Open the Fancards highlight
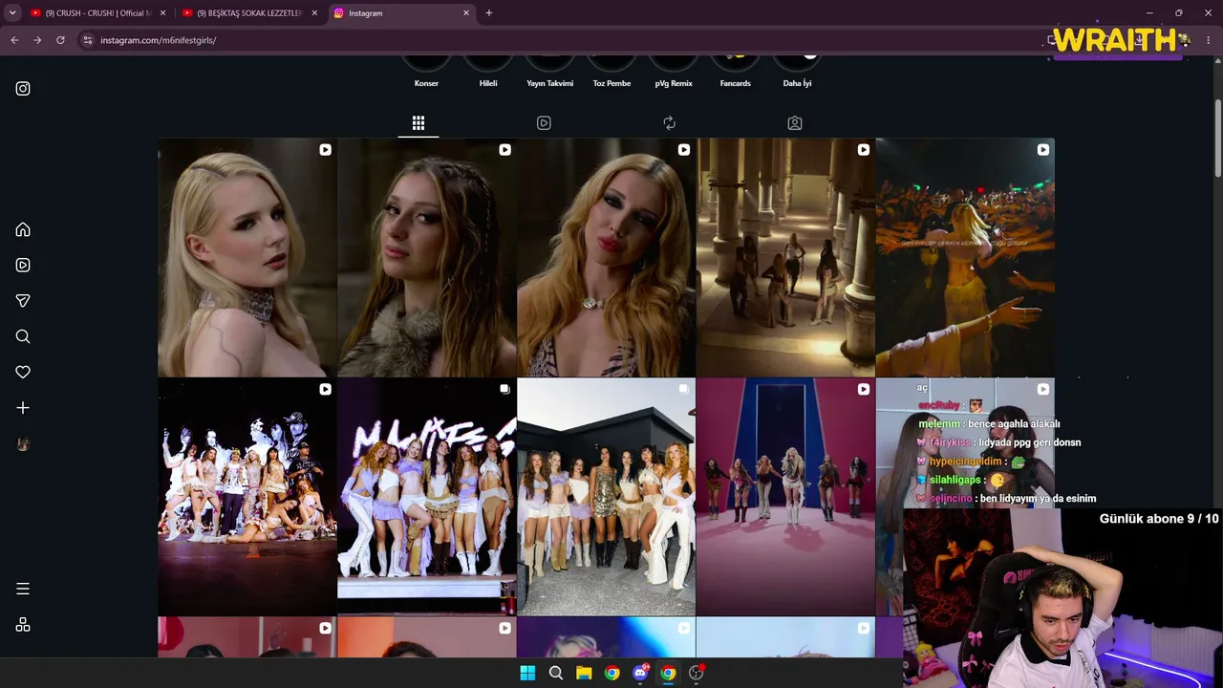This screenshot has width=1223, height=688. (735, 73)
